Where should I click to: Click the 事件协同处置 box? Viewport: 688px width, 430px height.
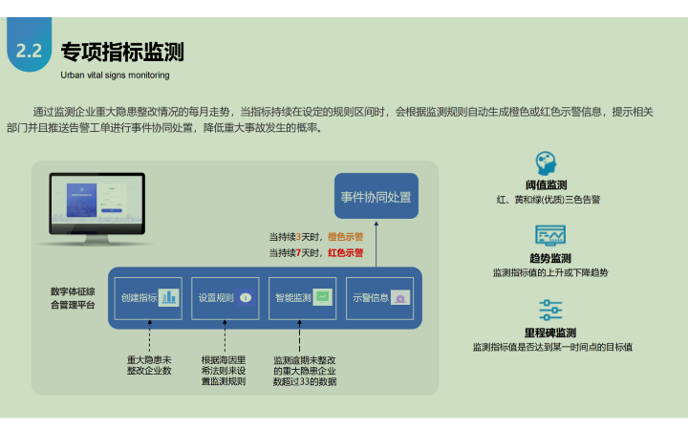pyautogui.click(x=376, y=197)
